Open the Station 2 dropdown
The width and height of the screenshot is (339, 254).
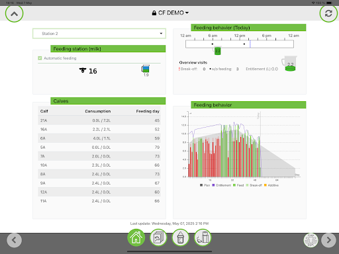(99, 34)
